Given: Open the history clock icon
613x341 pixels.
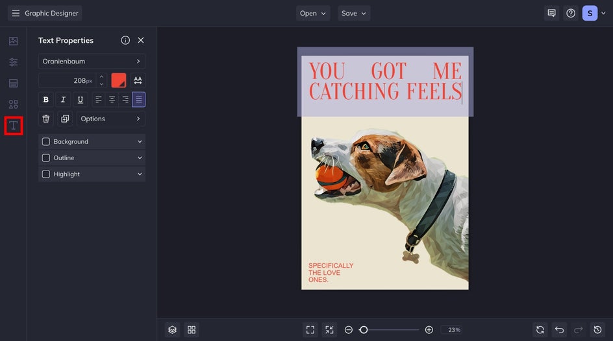Looking at the screenshot, I should pyautogui.click(x=597, y=330).
